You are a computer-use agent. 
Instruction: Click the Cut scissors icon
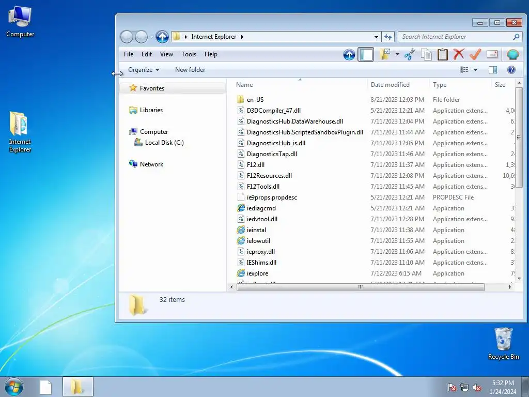point(410,54)
